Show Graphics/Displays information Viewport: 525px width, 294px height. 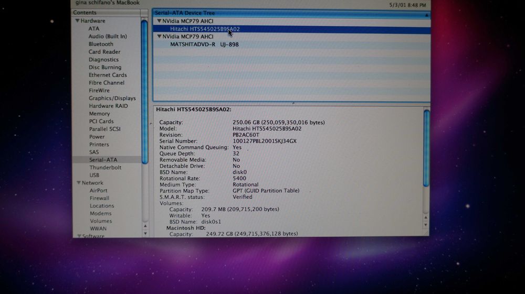point(112,98)
